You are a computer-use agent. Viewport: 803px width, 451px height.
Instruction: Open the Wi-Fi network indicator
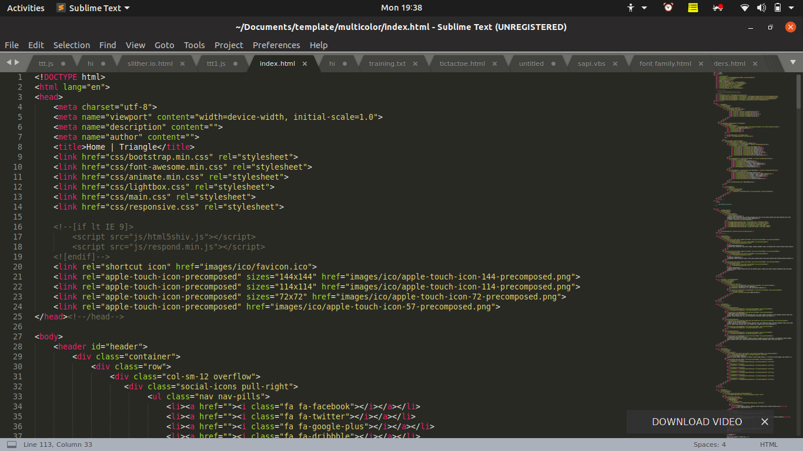click(x=745, y=8)
